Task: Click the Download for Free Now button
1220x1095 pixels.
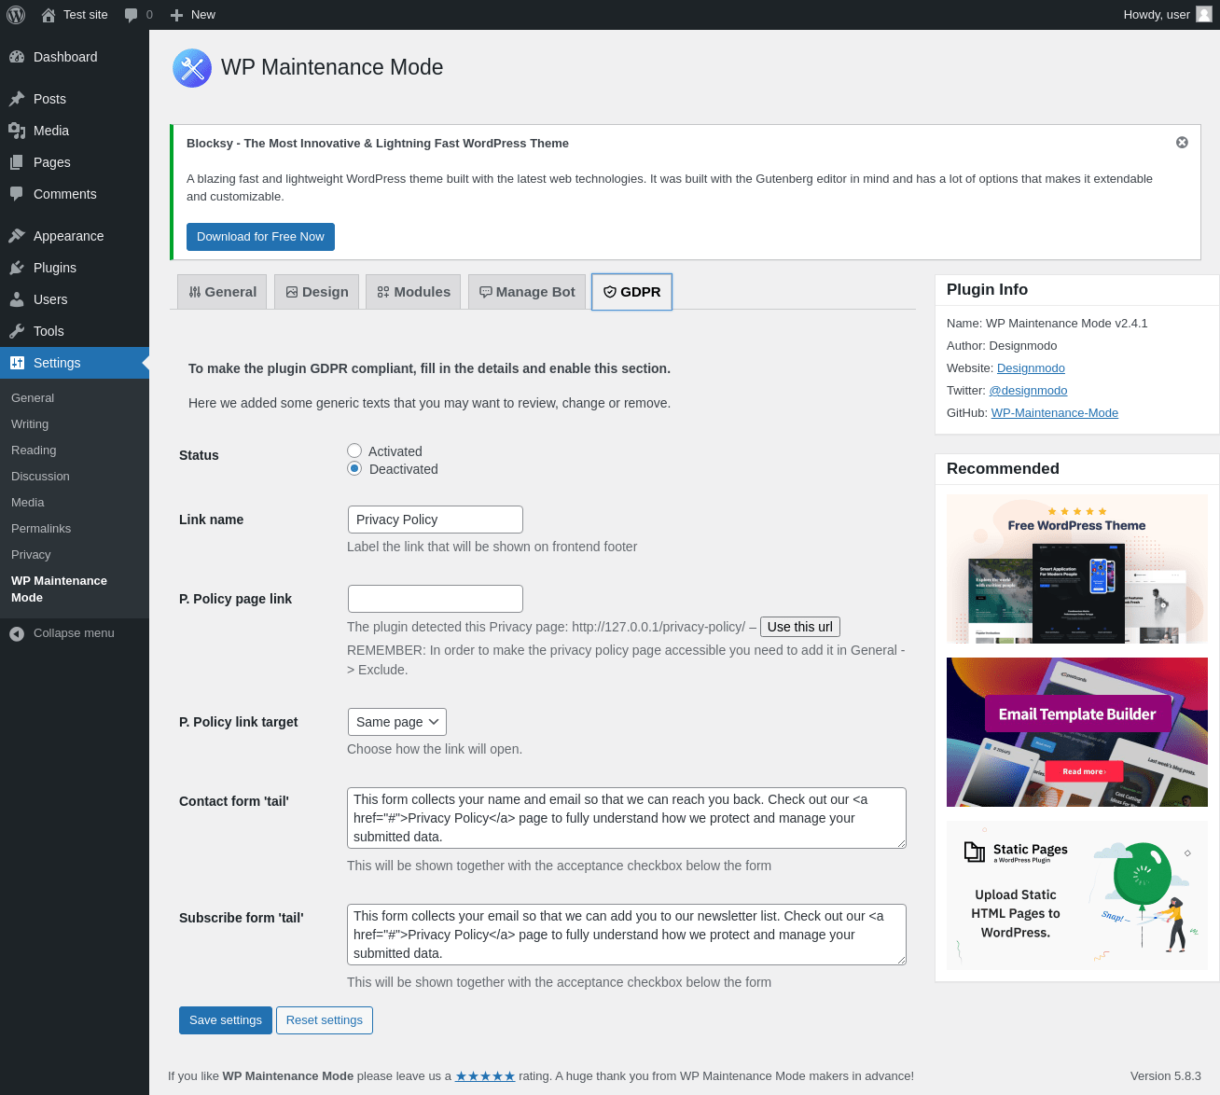Action: [260, 237]
